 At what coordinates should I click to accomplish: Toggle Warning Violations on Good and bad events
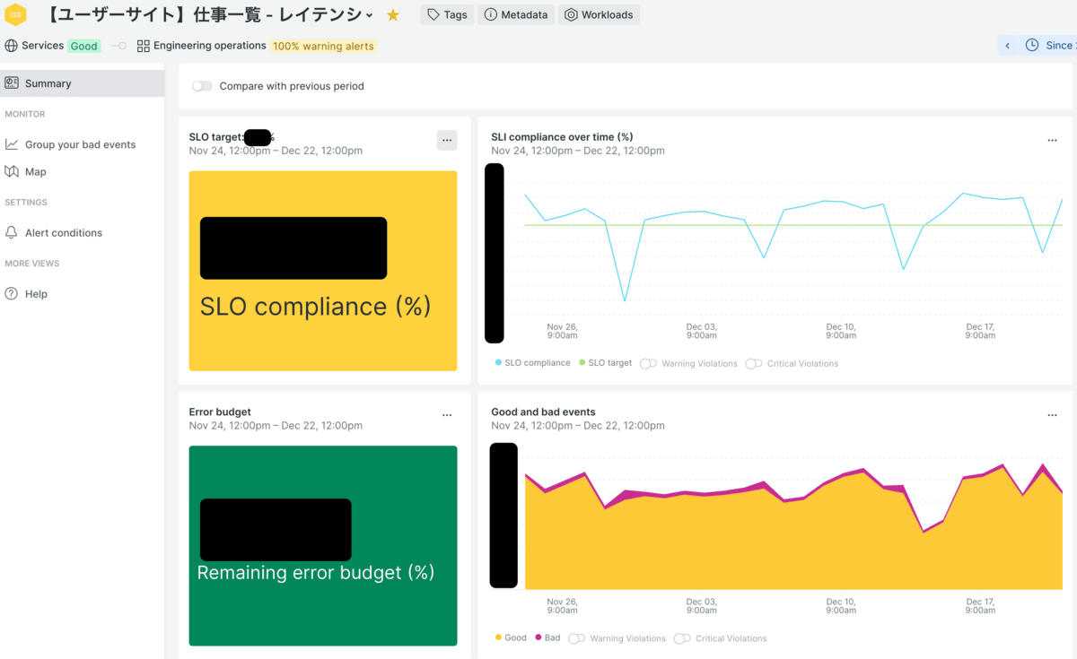coord(576,638)
